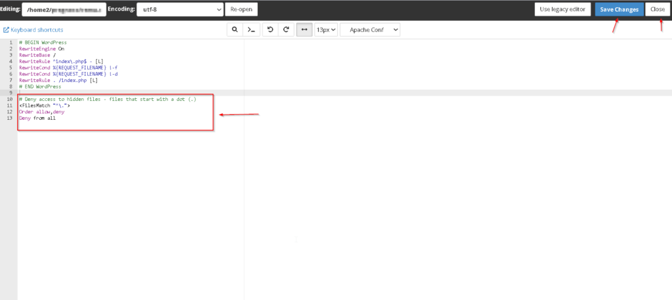Open the search tool in editor toolbar
672x300 pixels.
(x=234, y=30)
